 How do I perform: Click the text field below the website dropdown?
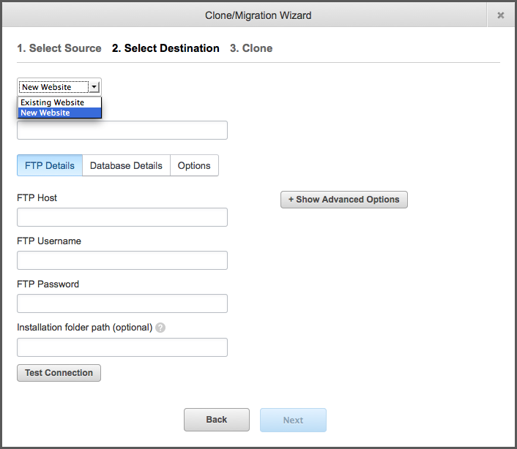pyautogui.click(x=122, y=130)
